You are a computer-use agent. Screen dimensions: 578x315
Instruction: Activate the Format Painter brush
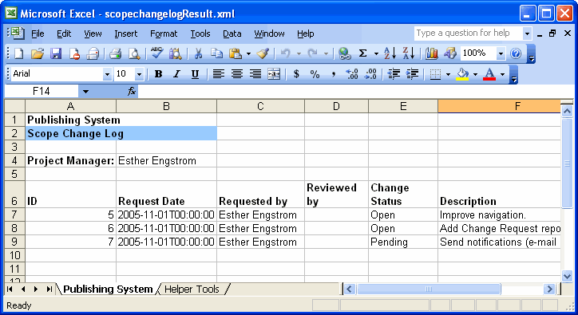263,53
